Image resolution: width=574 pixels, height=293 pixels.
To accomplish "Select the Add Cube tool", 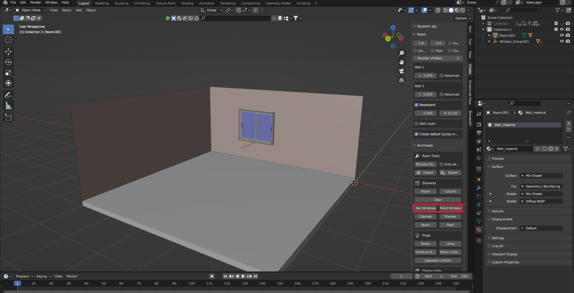I will click(8, 118).
